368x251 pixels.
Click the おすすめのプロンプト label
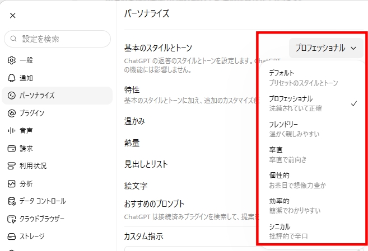(154, 204)
